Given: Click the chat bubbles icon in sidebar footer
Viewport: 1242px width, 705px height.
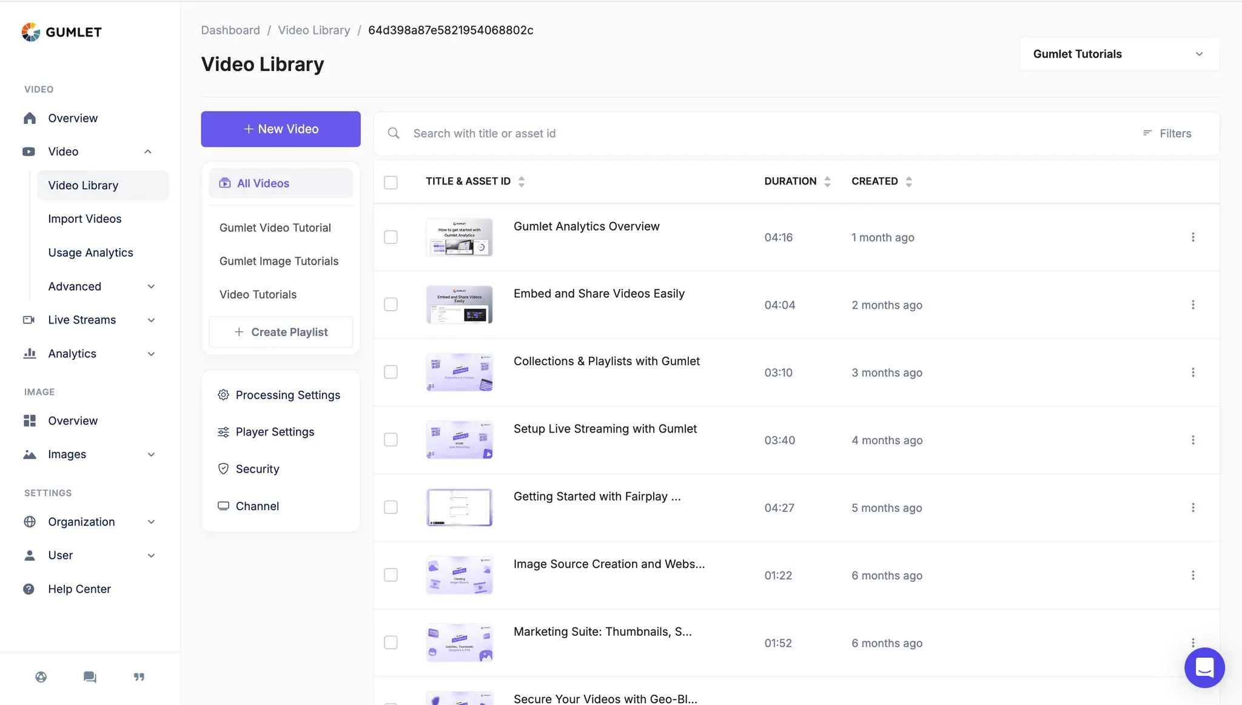Looking at the screenshot, I should (90, 677).
